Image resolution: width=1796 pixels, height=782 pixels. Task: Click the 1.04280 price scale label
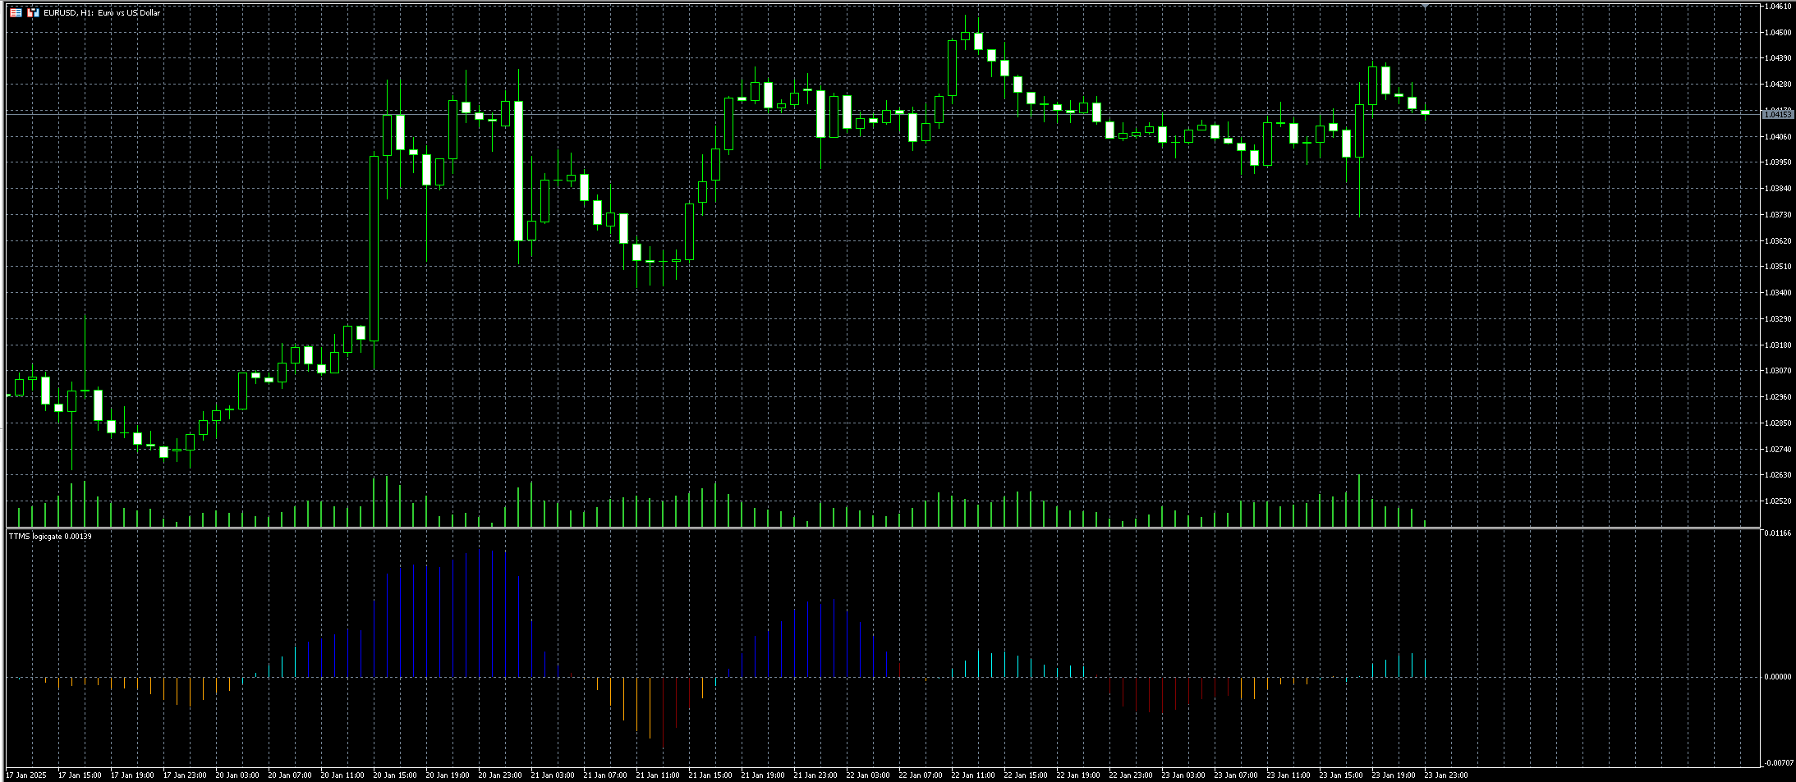point(1778,85)
